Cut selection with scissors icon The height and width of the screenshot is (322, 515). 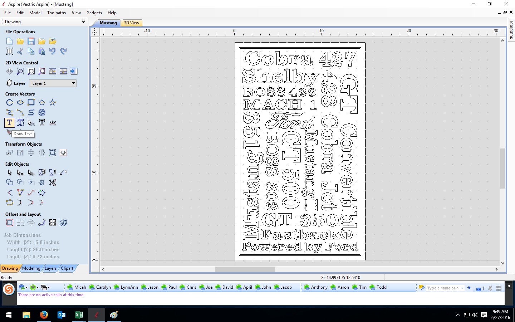[x=20, y=51]
